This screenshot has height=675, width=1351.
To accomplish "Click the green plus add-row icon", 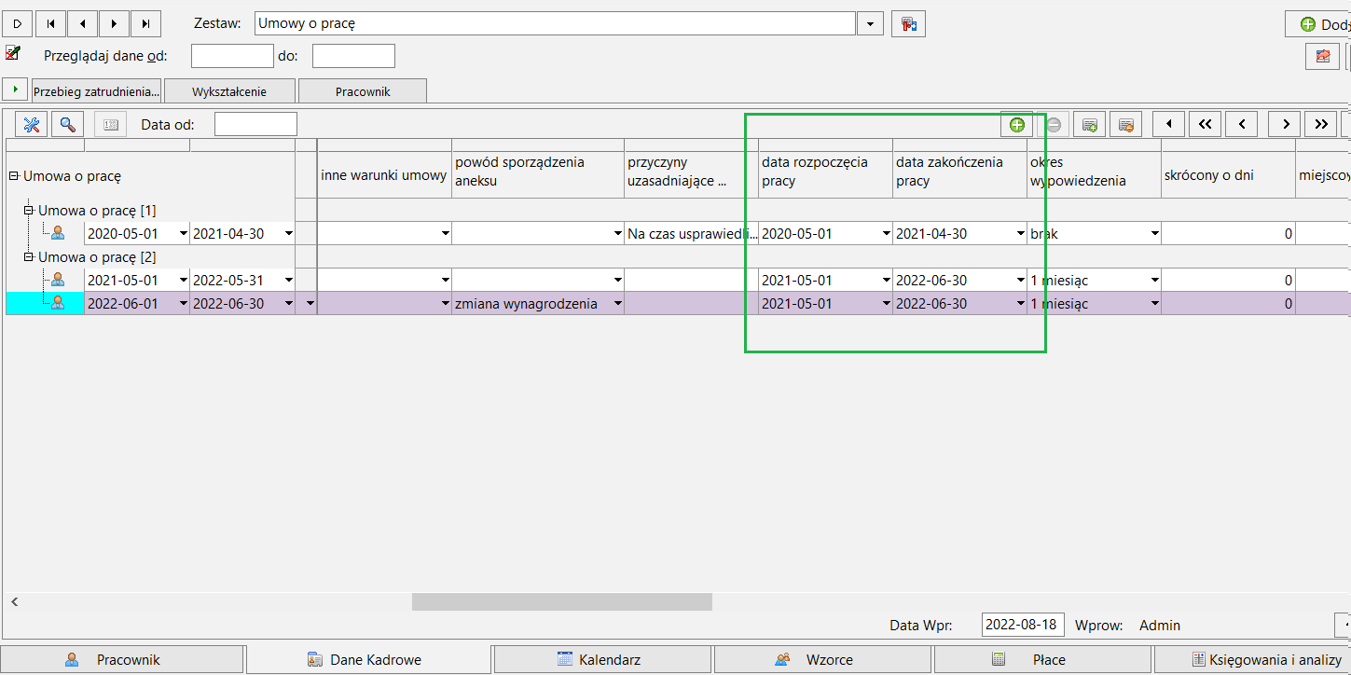I will click(x=1017, y=124).
